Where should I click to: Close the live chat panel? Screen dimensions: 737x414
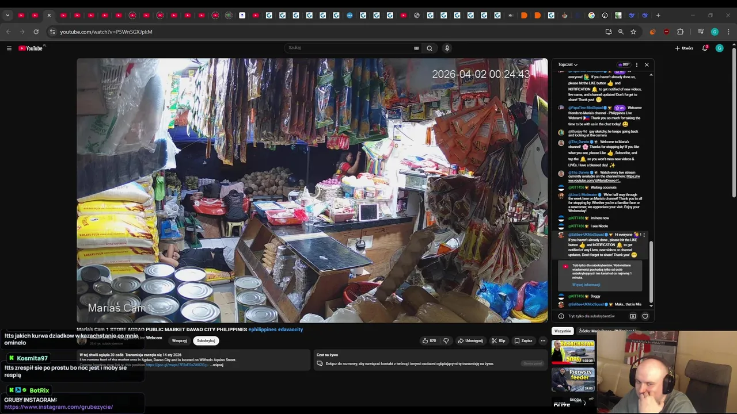(x=647, y=64)
